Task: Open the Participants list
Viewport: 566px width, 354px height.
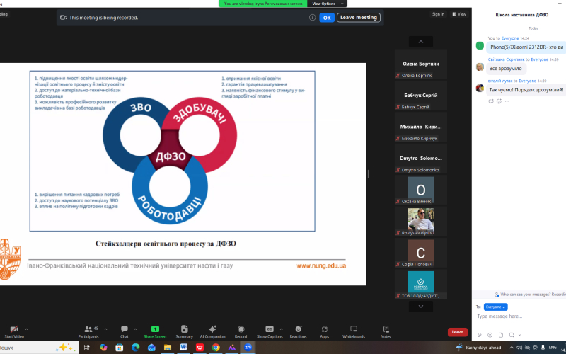Action: [88, 331]
